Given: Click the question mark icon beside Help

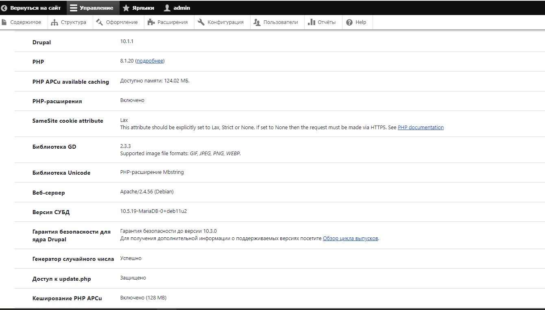Looking at the screenshot, I should 349,22.
